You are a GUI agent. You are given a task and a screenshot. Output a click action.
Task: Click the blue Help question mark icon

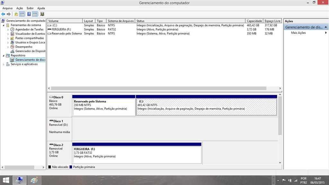tap(29, 14)
